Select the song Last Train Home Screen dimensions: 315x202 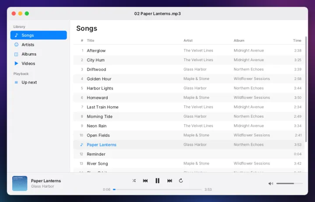pyautogui.click(x=189, y=107)
